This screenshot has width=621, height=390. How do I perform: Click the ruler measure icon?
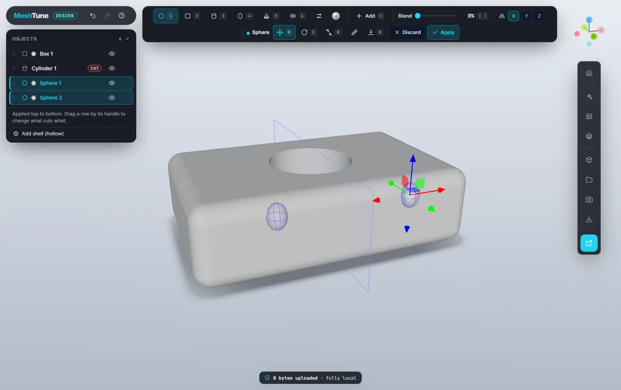(354, 32)
